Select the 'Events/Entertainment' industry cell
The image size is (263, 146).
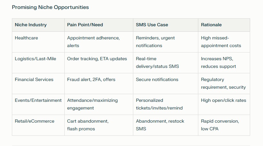[38, 100]
